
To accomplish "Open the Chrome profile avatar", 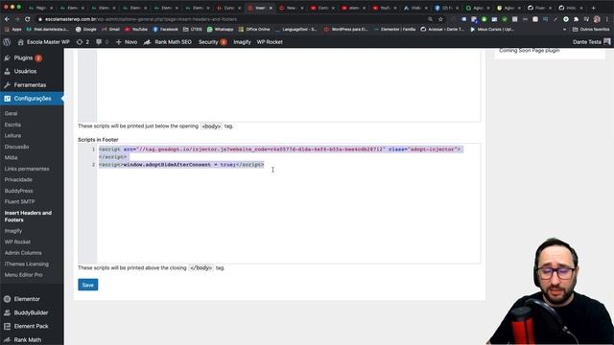I will (597, 19).
